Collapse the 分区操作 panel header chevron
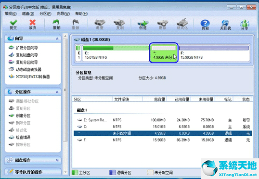 click(57, 92)
